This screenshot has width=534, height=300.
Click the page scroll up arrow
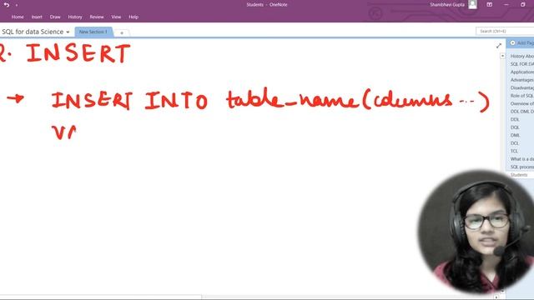(x=502, y=56)
